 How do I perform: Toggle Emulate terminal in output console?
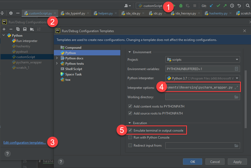tap(130, 131)
